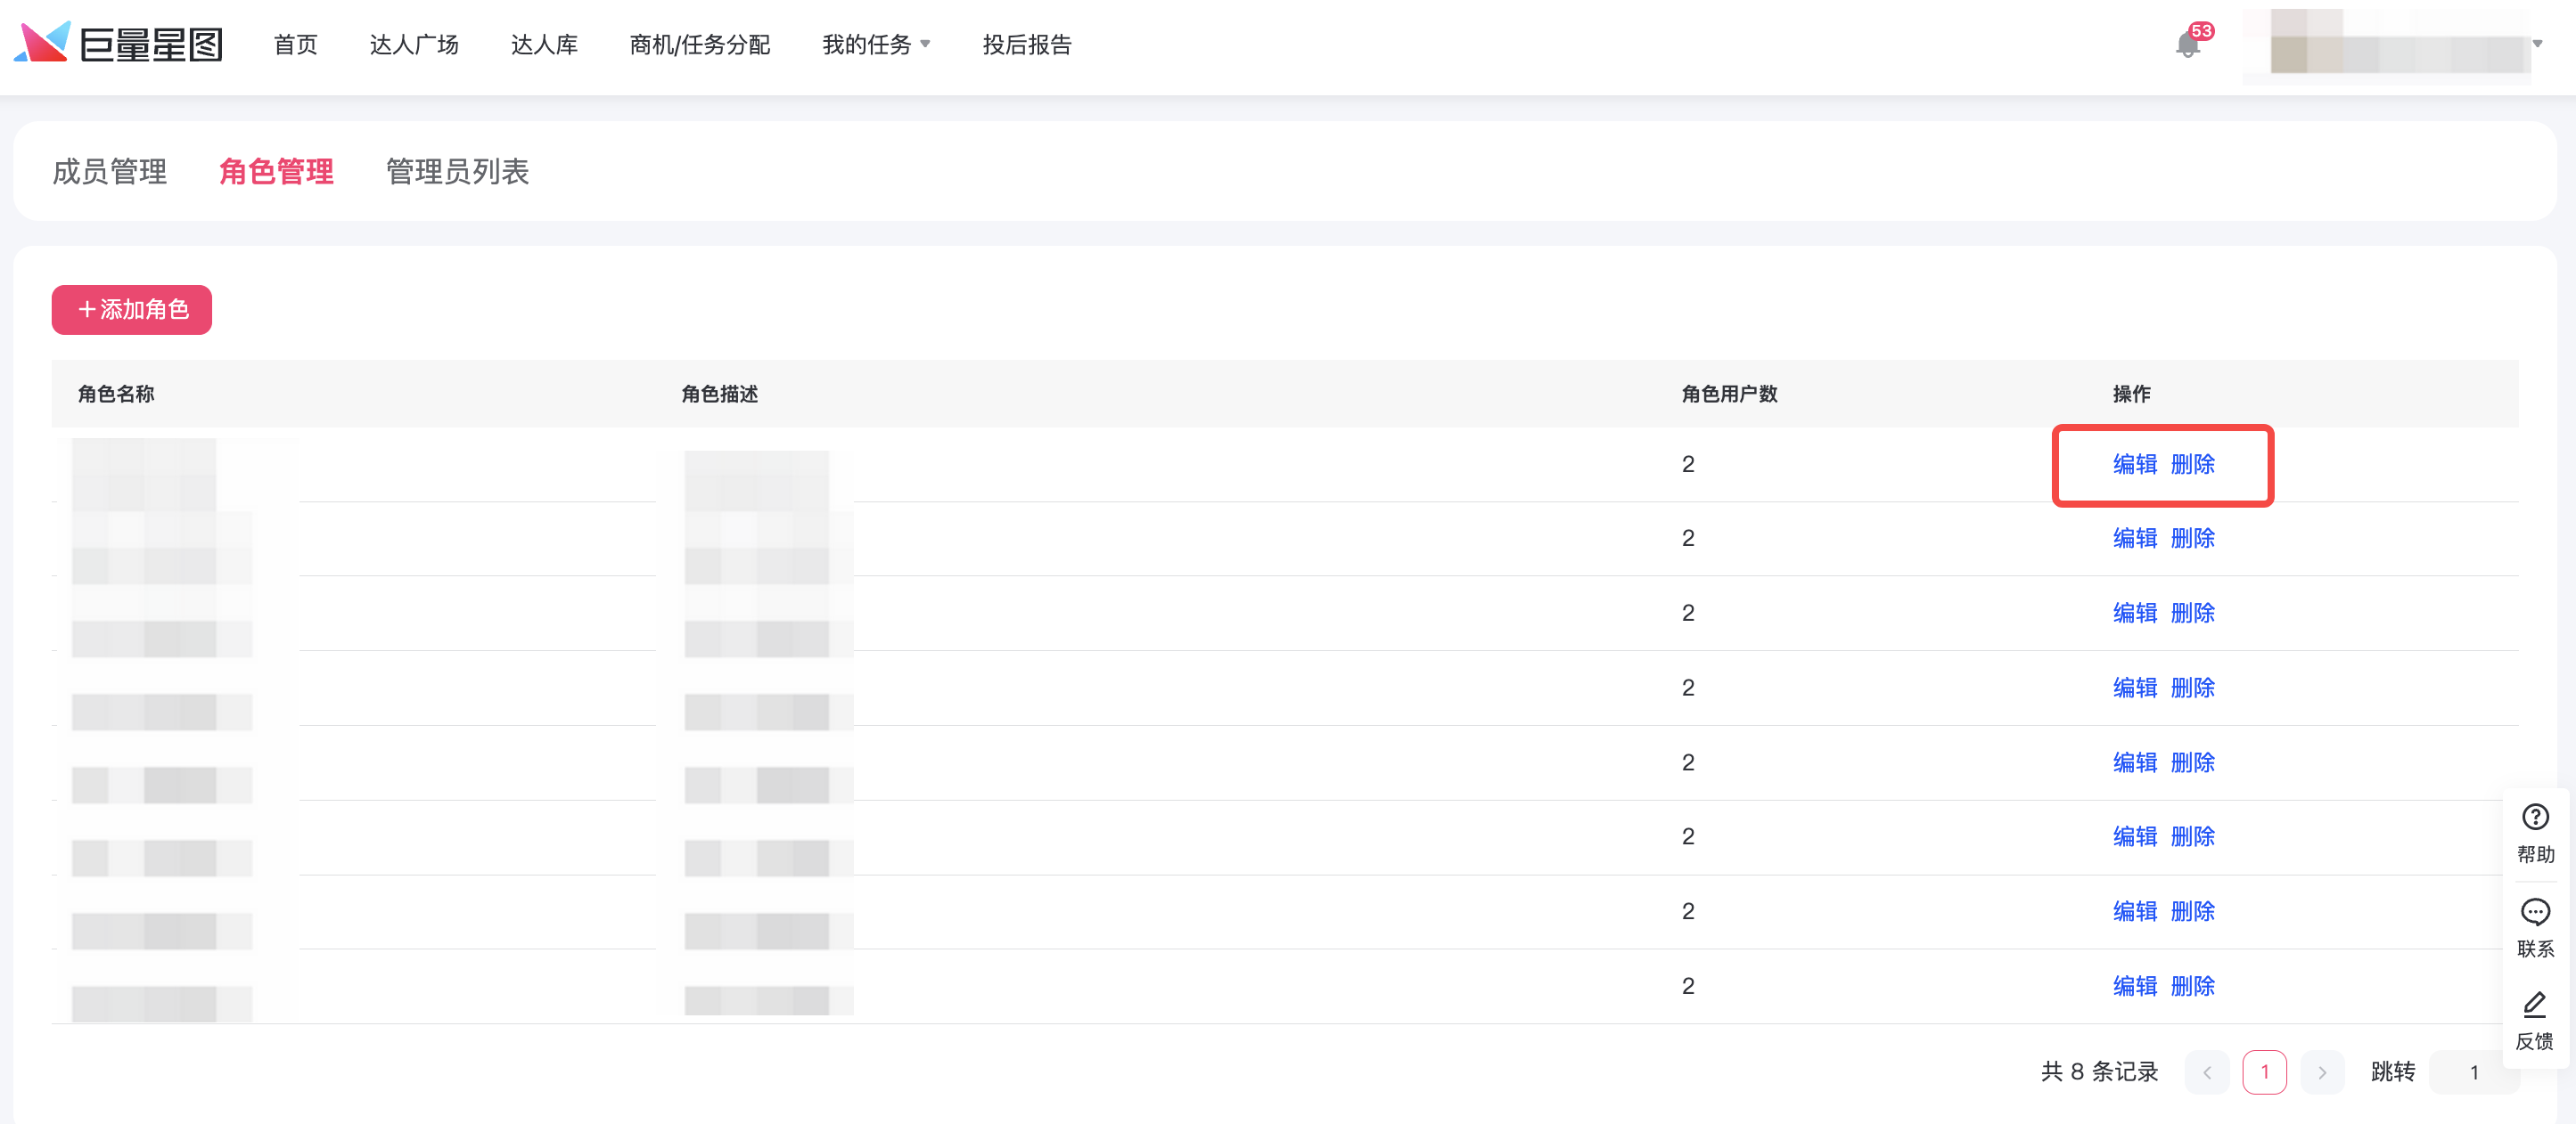Click 编辑 in the last role row
The height and width of the screenshot is (1124, 2576).
pyautogui.click(x=2134, y=986)
